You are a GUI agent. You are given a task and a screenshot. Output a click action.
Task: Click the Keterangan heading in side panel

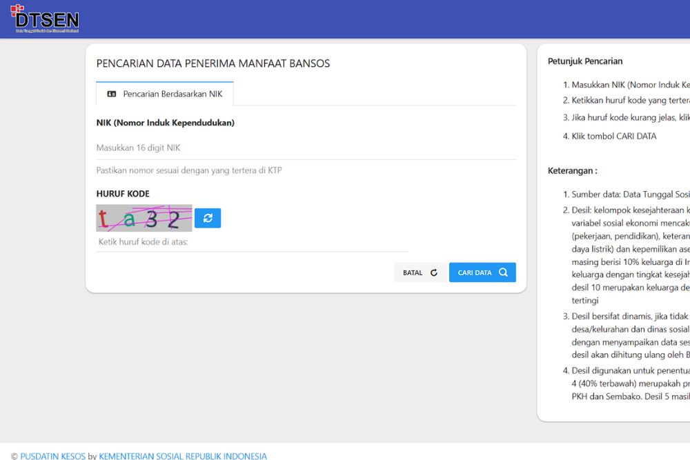[573, 170]
